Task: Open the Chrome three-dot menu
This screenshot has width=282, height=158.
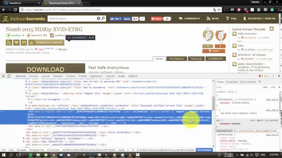Action: click(279, 10)
